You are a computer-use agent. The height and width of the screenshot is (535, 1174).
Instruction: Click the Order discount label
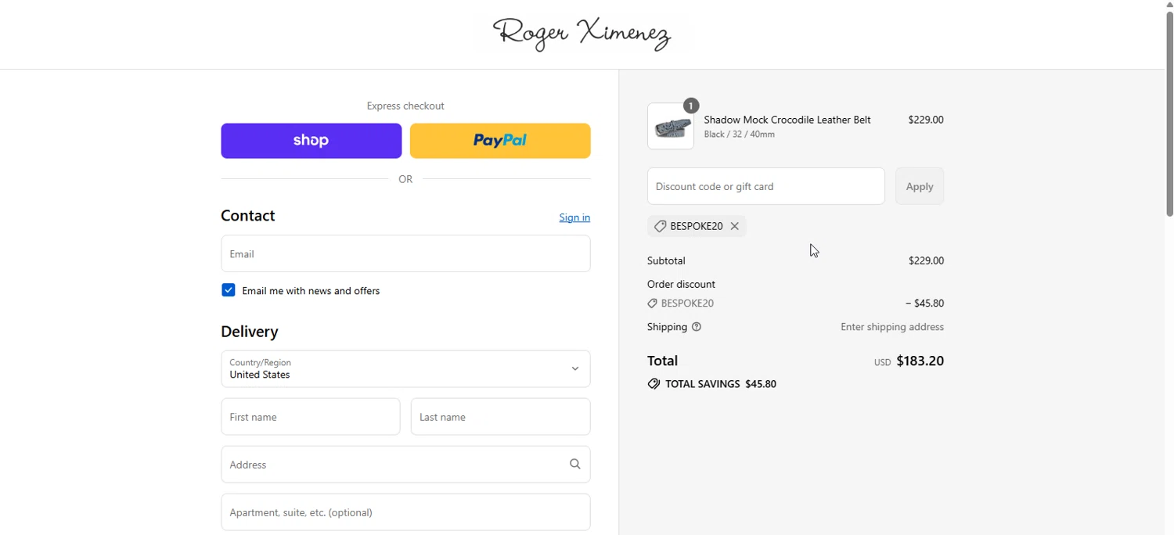tap(681, 284)
